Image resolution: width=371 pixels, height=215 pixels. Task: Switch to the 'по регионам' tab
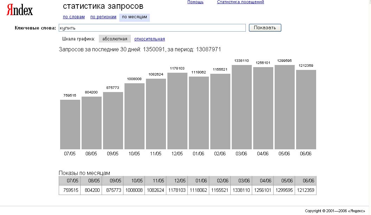click(x=103, y=17)
